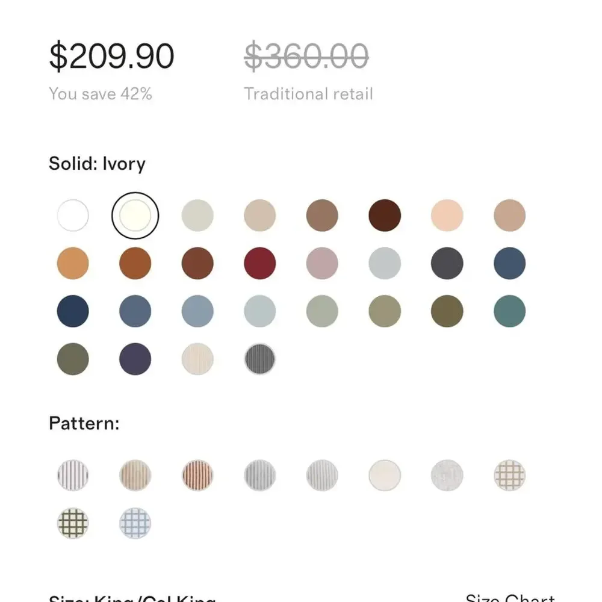Choose the charcoal dark gray swatch
Screen dimensions: 602x602
coord(447,264)
